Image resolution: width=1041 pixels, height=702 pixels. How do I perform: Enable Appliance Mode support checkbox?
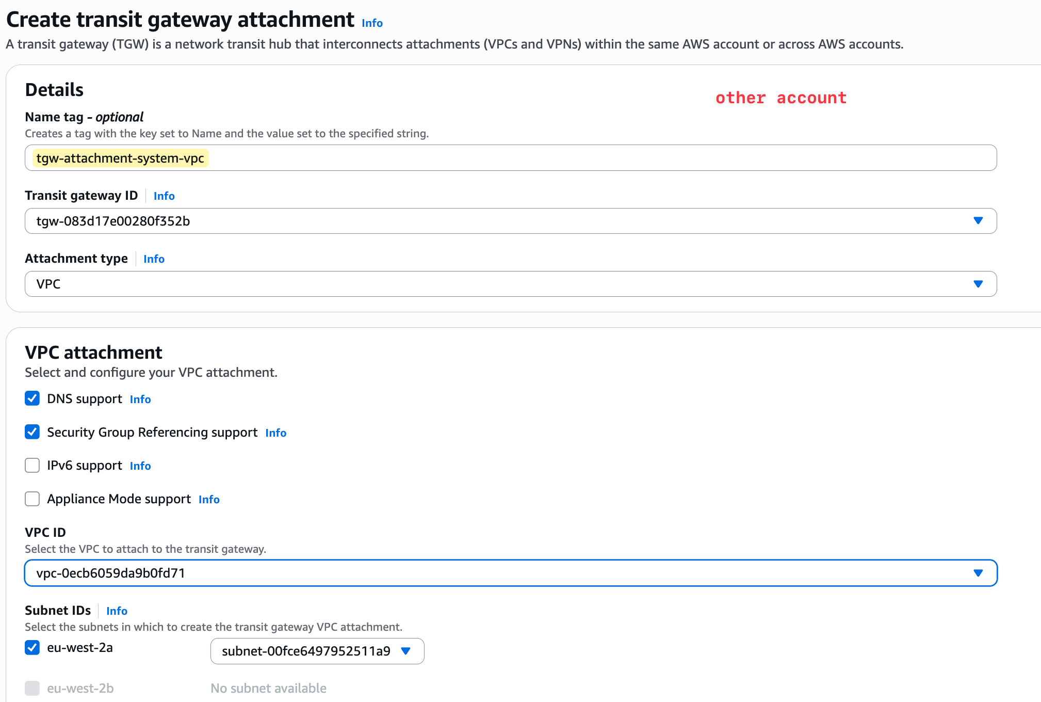[32, 499]
